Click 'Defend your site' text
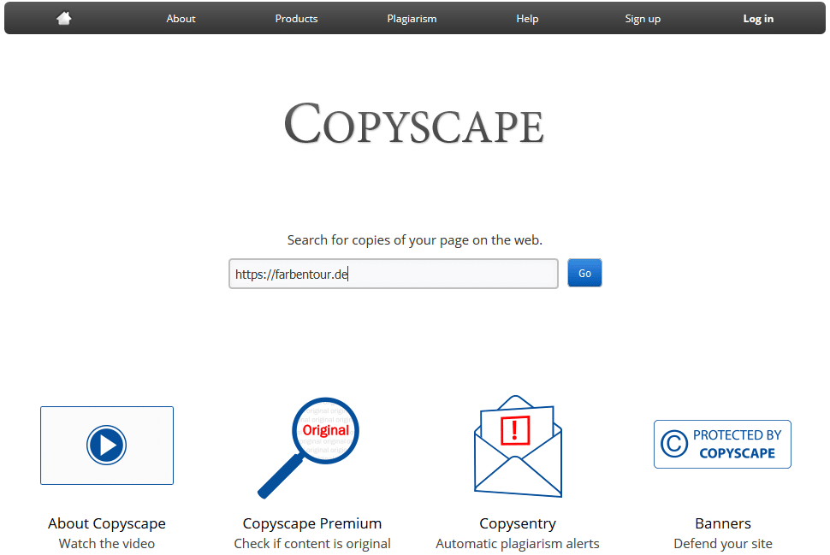 click(723, 543)
